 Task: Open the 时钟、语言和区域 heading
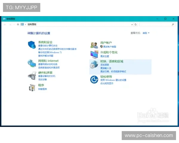point(112,61)
